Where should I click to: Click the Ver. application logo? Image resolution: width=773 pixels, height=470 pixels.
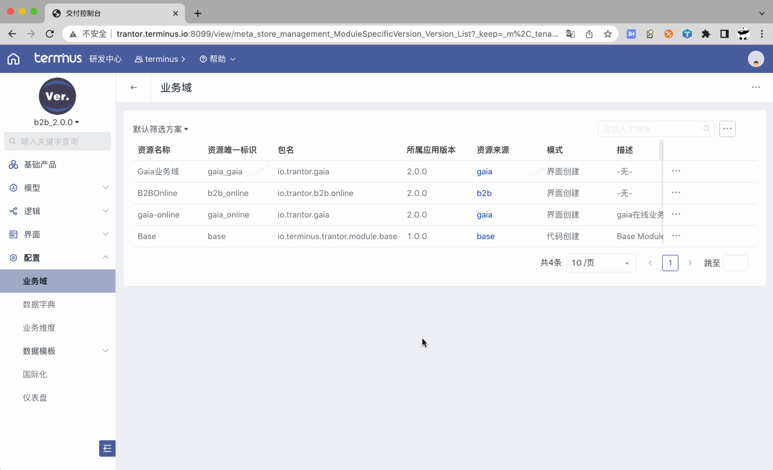[x=57, y=96]
